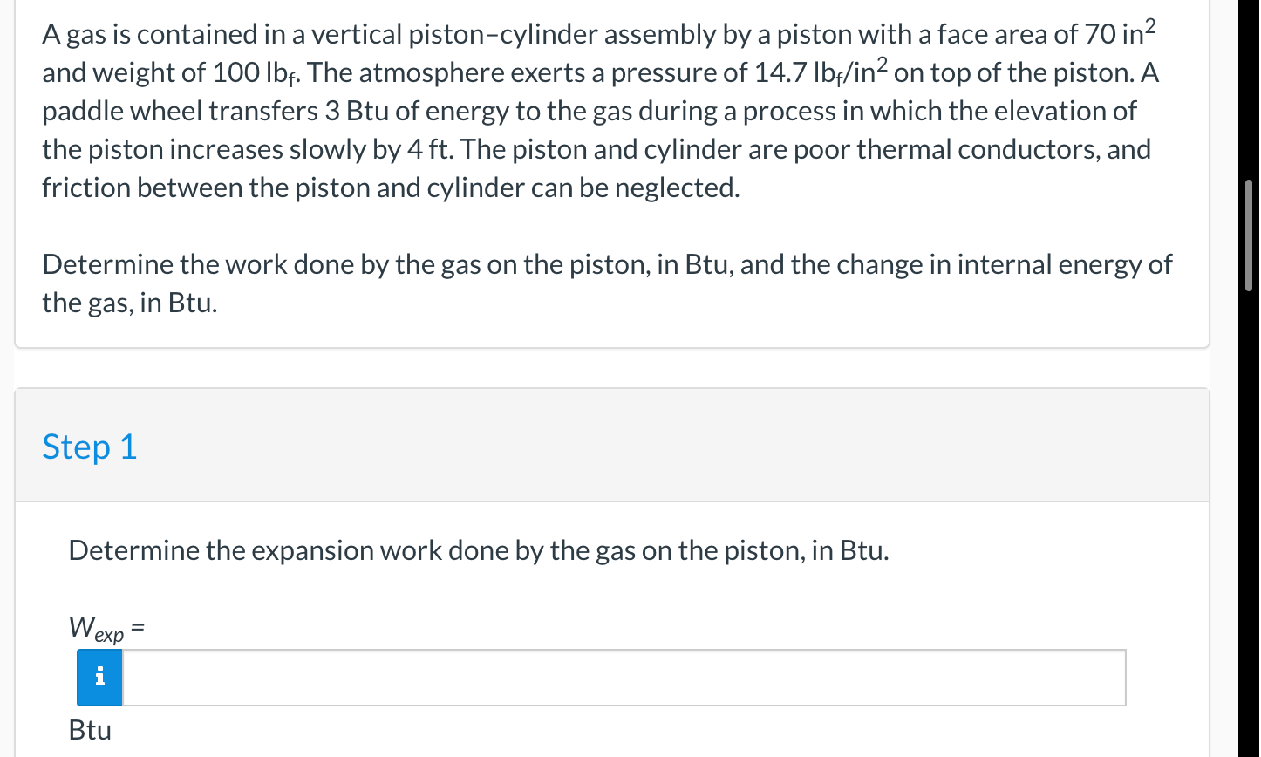Screen dimensions: 1261x757
Task: Click the 'Btu' unit label below the field
Action: pos(89,730)
